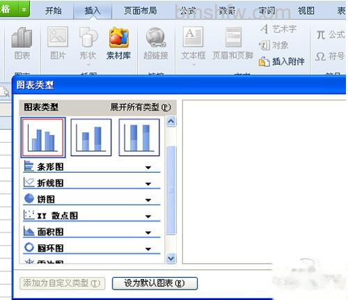Image resolution: width=348 pixels, height=300 pixels.
Task: Expand the 面积图 area chart category
Action: click(148, 232)
